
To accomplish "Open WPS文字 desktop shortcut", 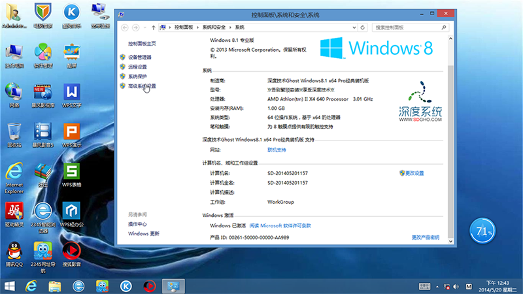I will coord(71,95).
